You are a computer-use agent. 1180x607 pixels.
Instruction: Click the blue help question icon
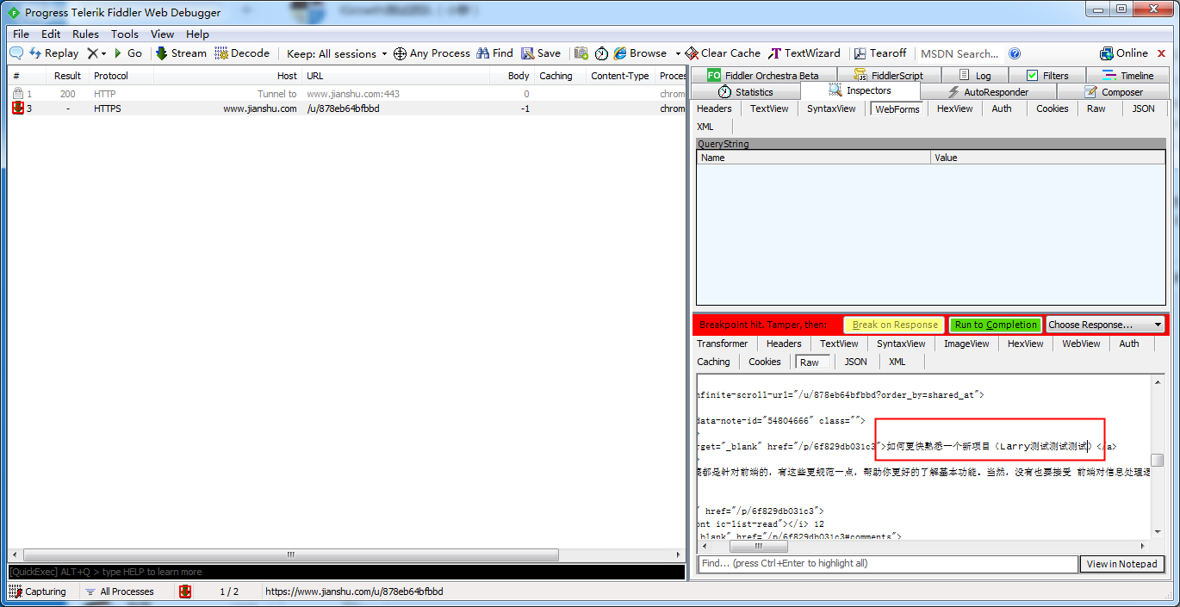point(1015,53)
